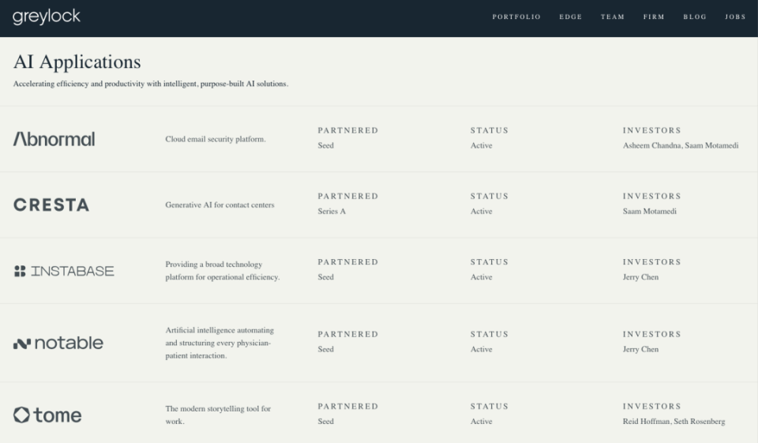Open the Blog navigation link
Image resolution: width=758 pixels, height=443 pixels.
click(695, 17)
